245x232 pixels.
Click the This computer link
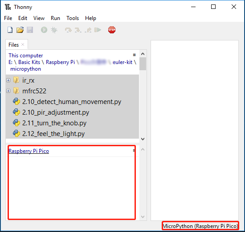pyautogui.click(x=26, y=56)
